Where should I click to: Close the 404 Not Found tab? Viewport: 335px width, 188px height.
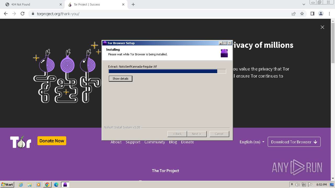(x=60, y=4)
